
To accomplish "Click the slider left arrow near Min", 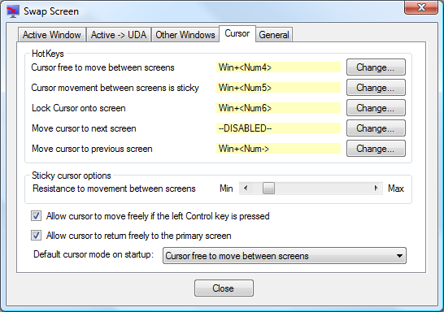I will pyautogui.click(x=246, y=188).
